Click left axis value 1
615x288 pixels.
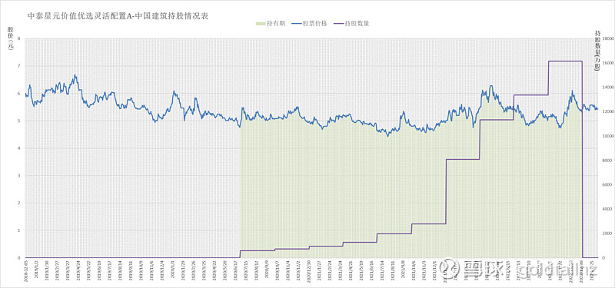18,230
